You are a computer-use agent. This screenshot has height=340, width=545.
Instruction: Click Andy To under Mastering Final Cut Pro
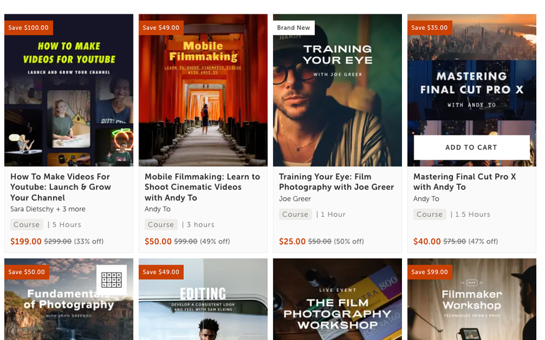click(x=426, y=199)
